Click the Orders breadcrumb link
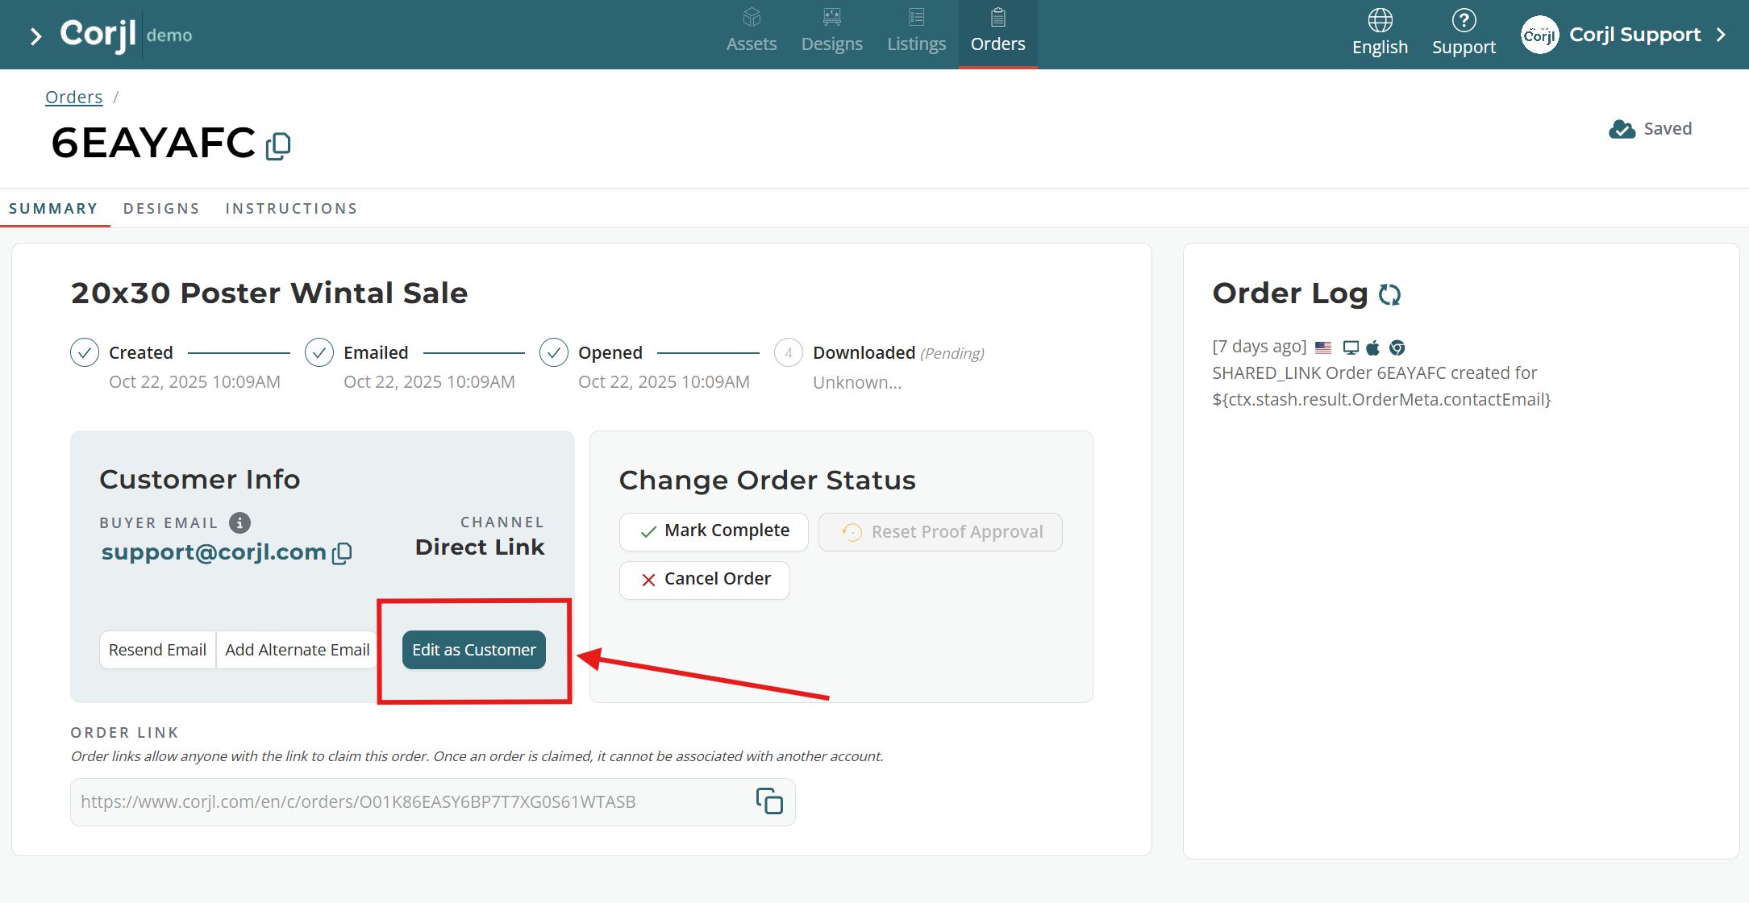The width and height of the screenshot is (1749, 903). [x=73, y=98]
